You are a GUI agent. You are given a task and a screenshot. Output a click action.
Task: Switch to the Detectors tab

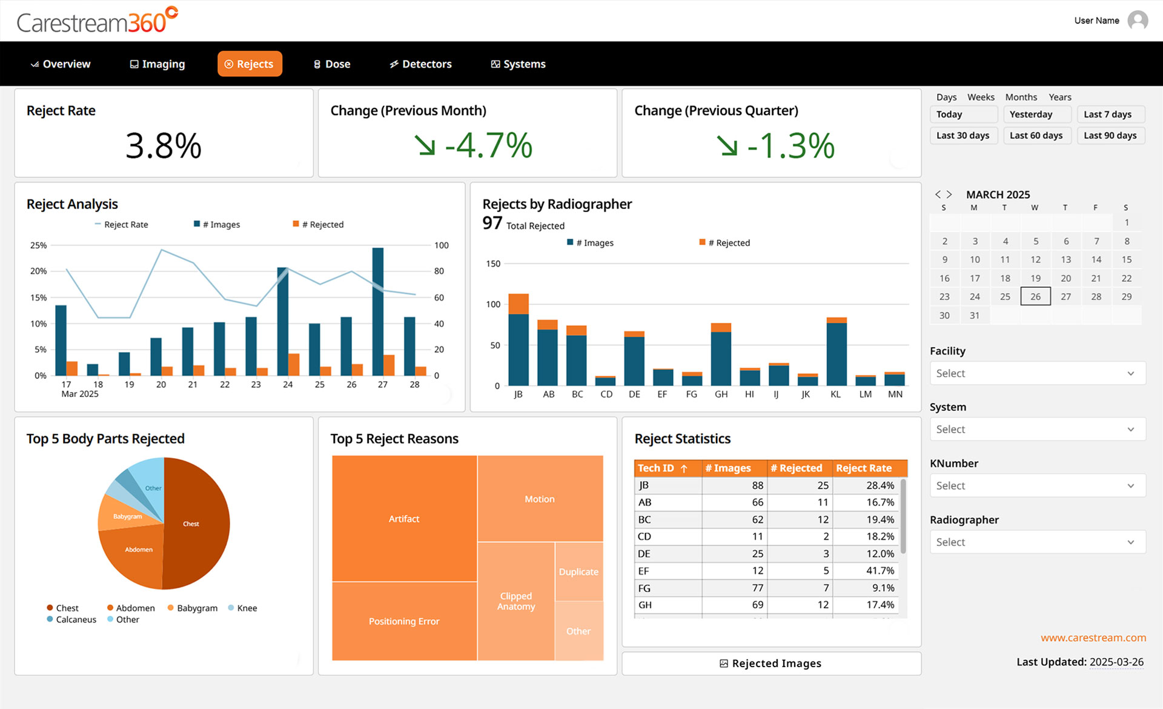(420, 64)
